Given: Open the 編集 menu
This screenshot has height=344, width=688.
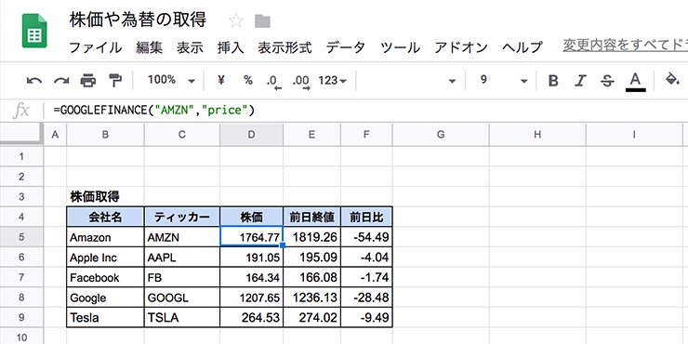Looking at the screenshot, I should 149,47.
